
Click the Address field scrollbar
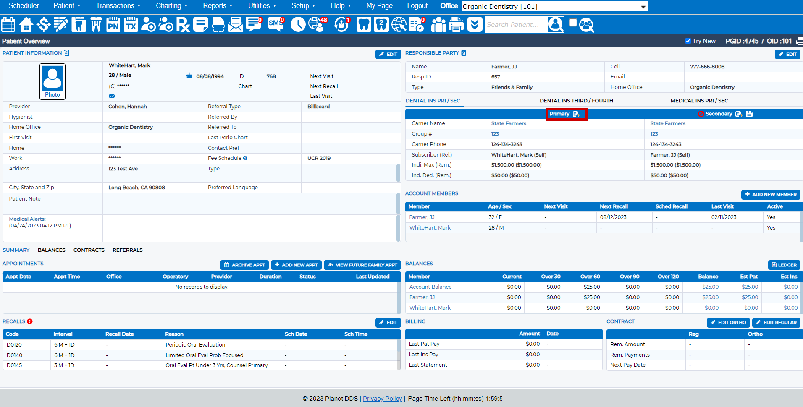398,173
